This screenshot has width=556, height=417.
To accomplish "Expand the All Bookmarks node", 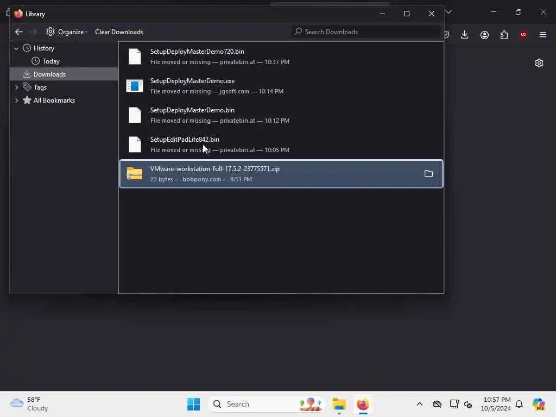I will (x=16, y=100).
